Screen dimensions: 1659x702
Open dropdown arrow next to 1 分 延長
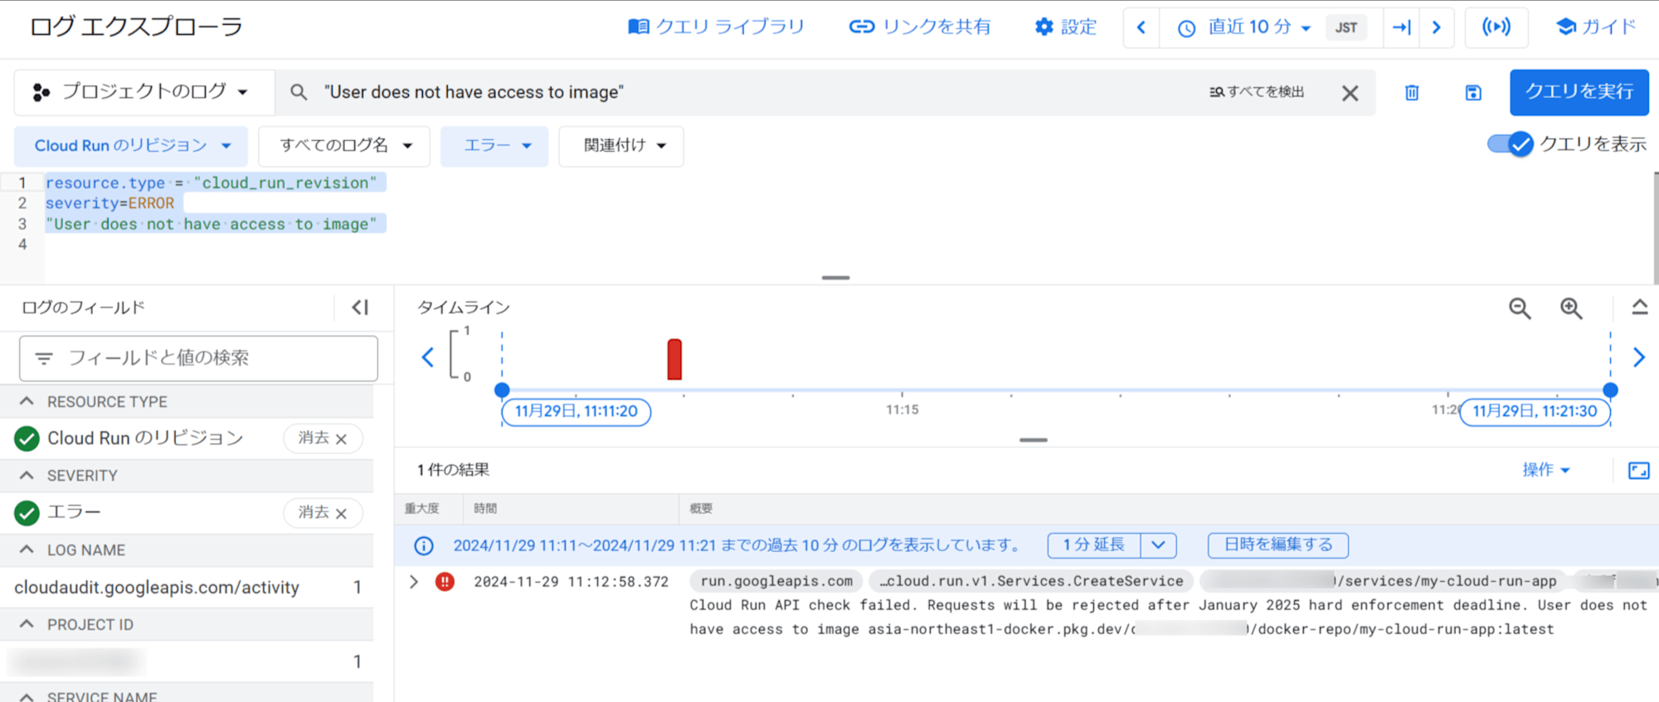(1159, 545)
